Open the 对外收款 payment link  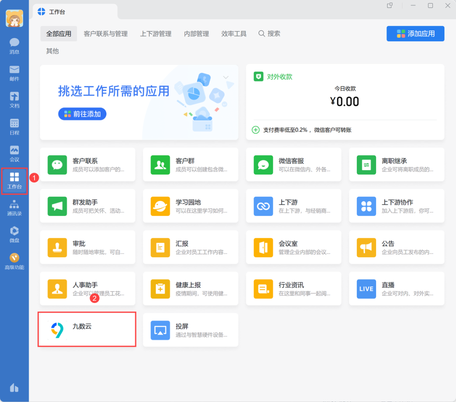pos(273,77)
